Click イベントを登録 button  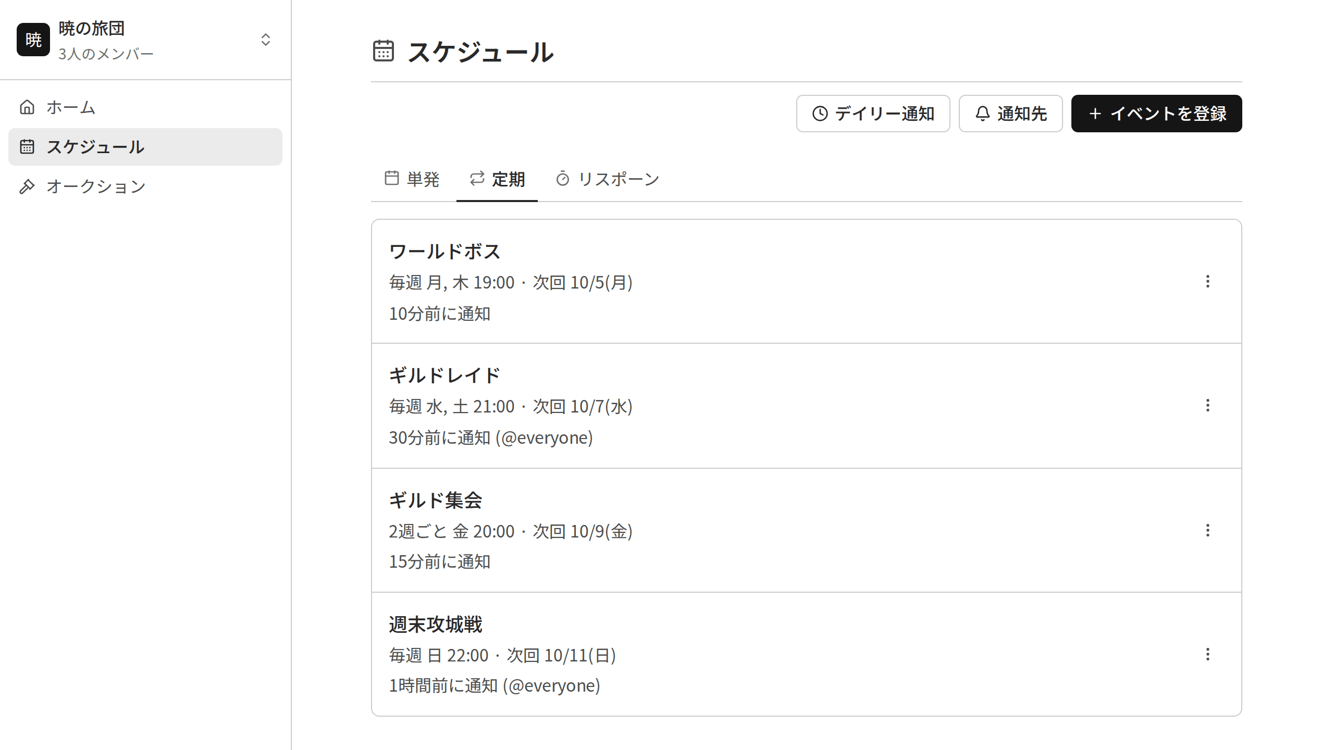point(1156,114)
